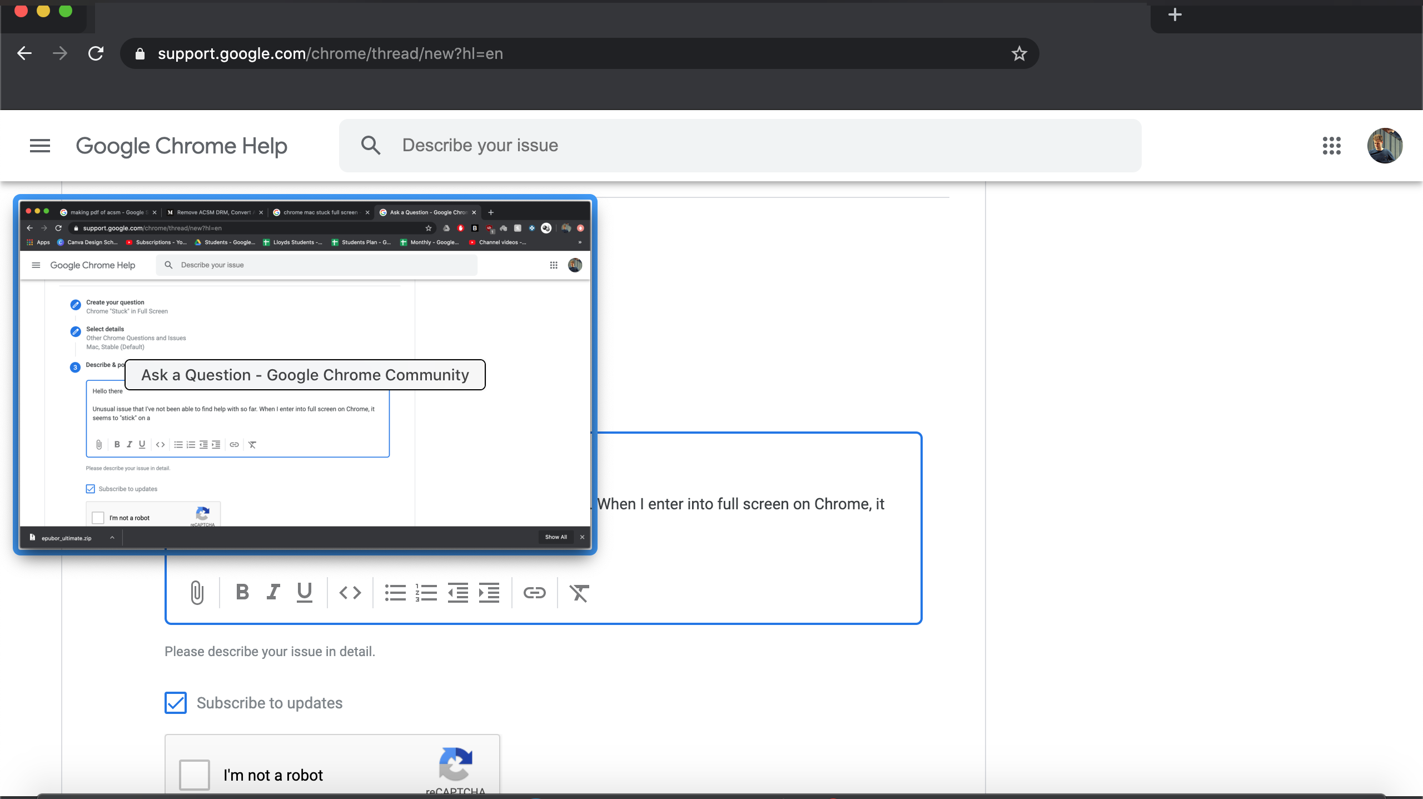This screenshot has height=799, width=1423.
Task: Insert link using chain icon
Action: 534,593
